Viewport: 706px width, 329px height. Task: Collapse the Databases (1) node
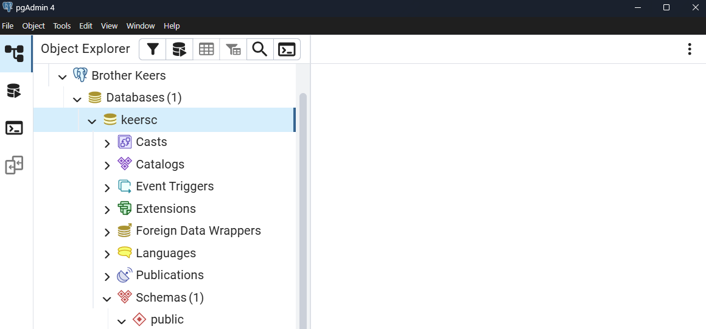click(x=77, y=99)
